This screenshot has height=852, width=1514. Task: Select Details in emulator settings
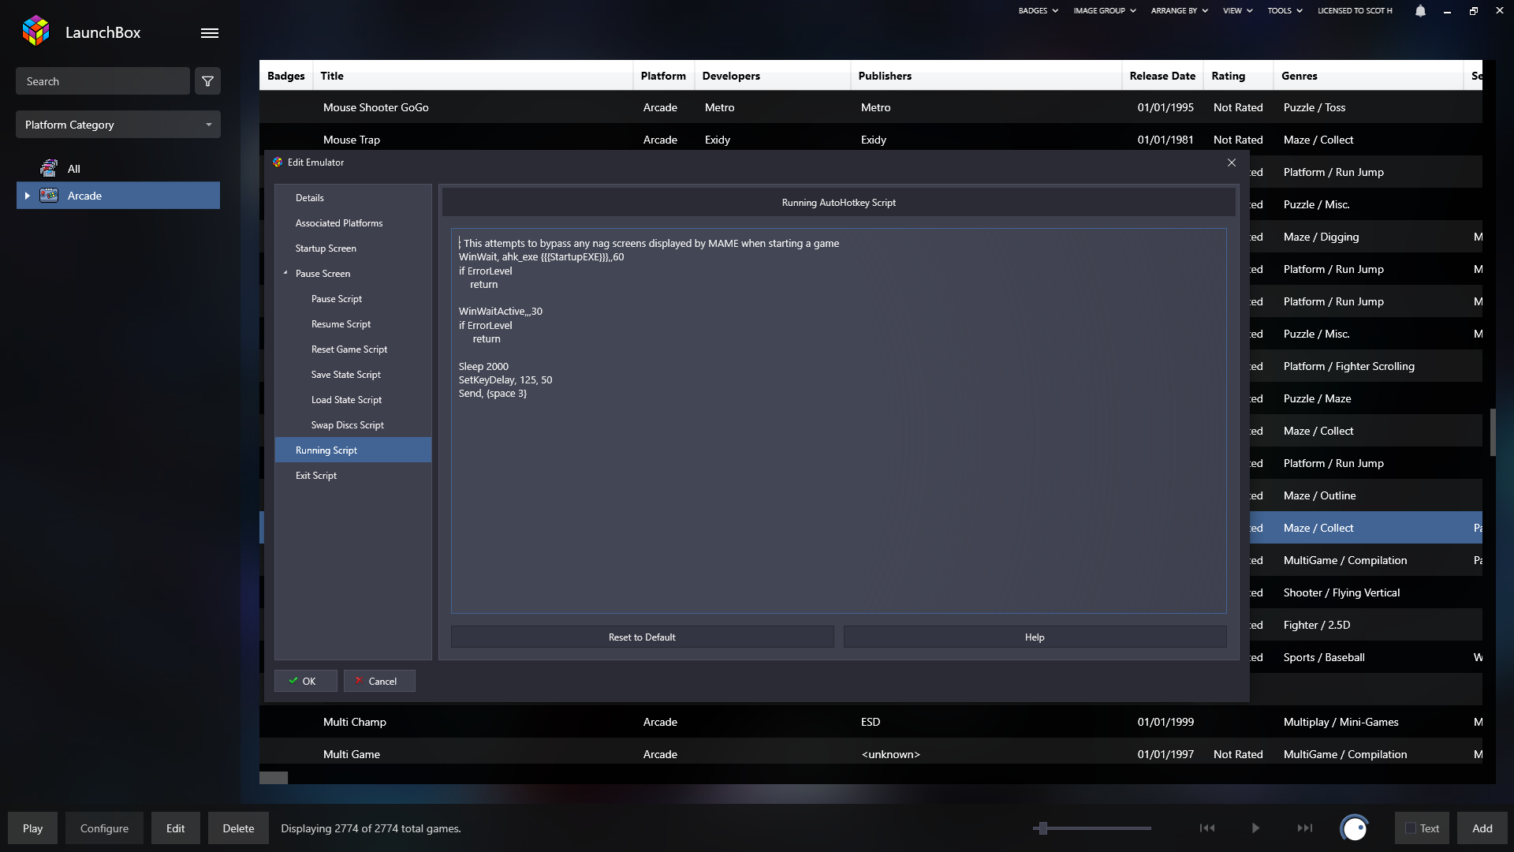click(x=353, y=198)
